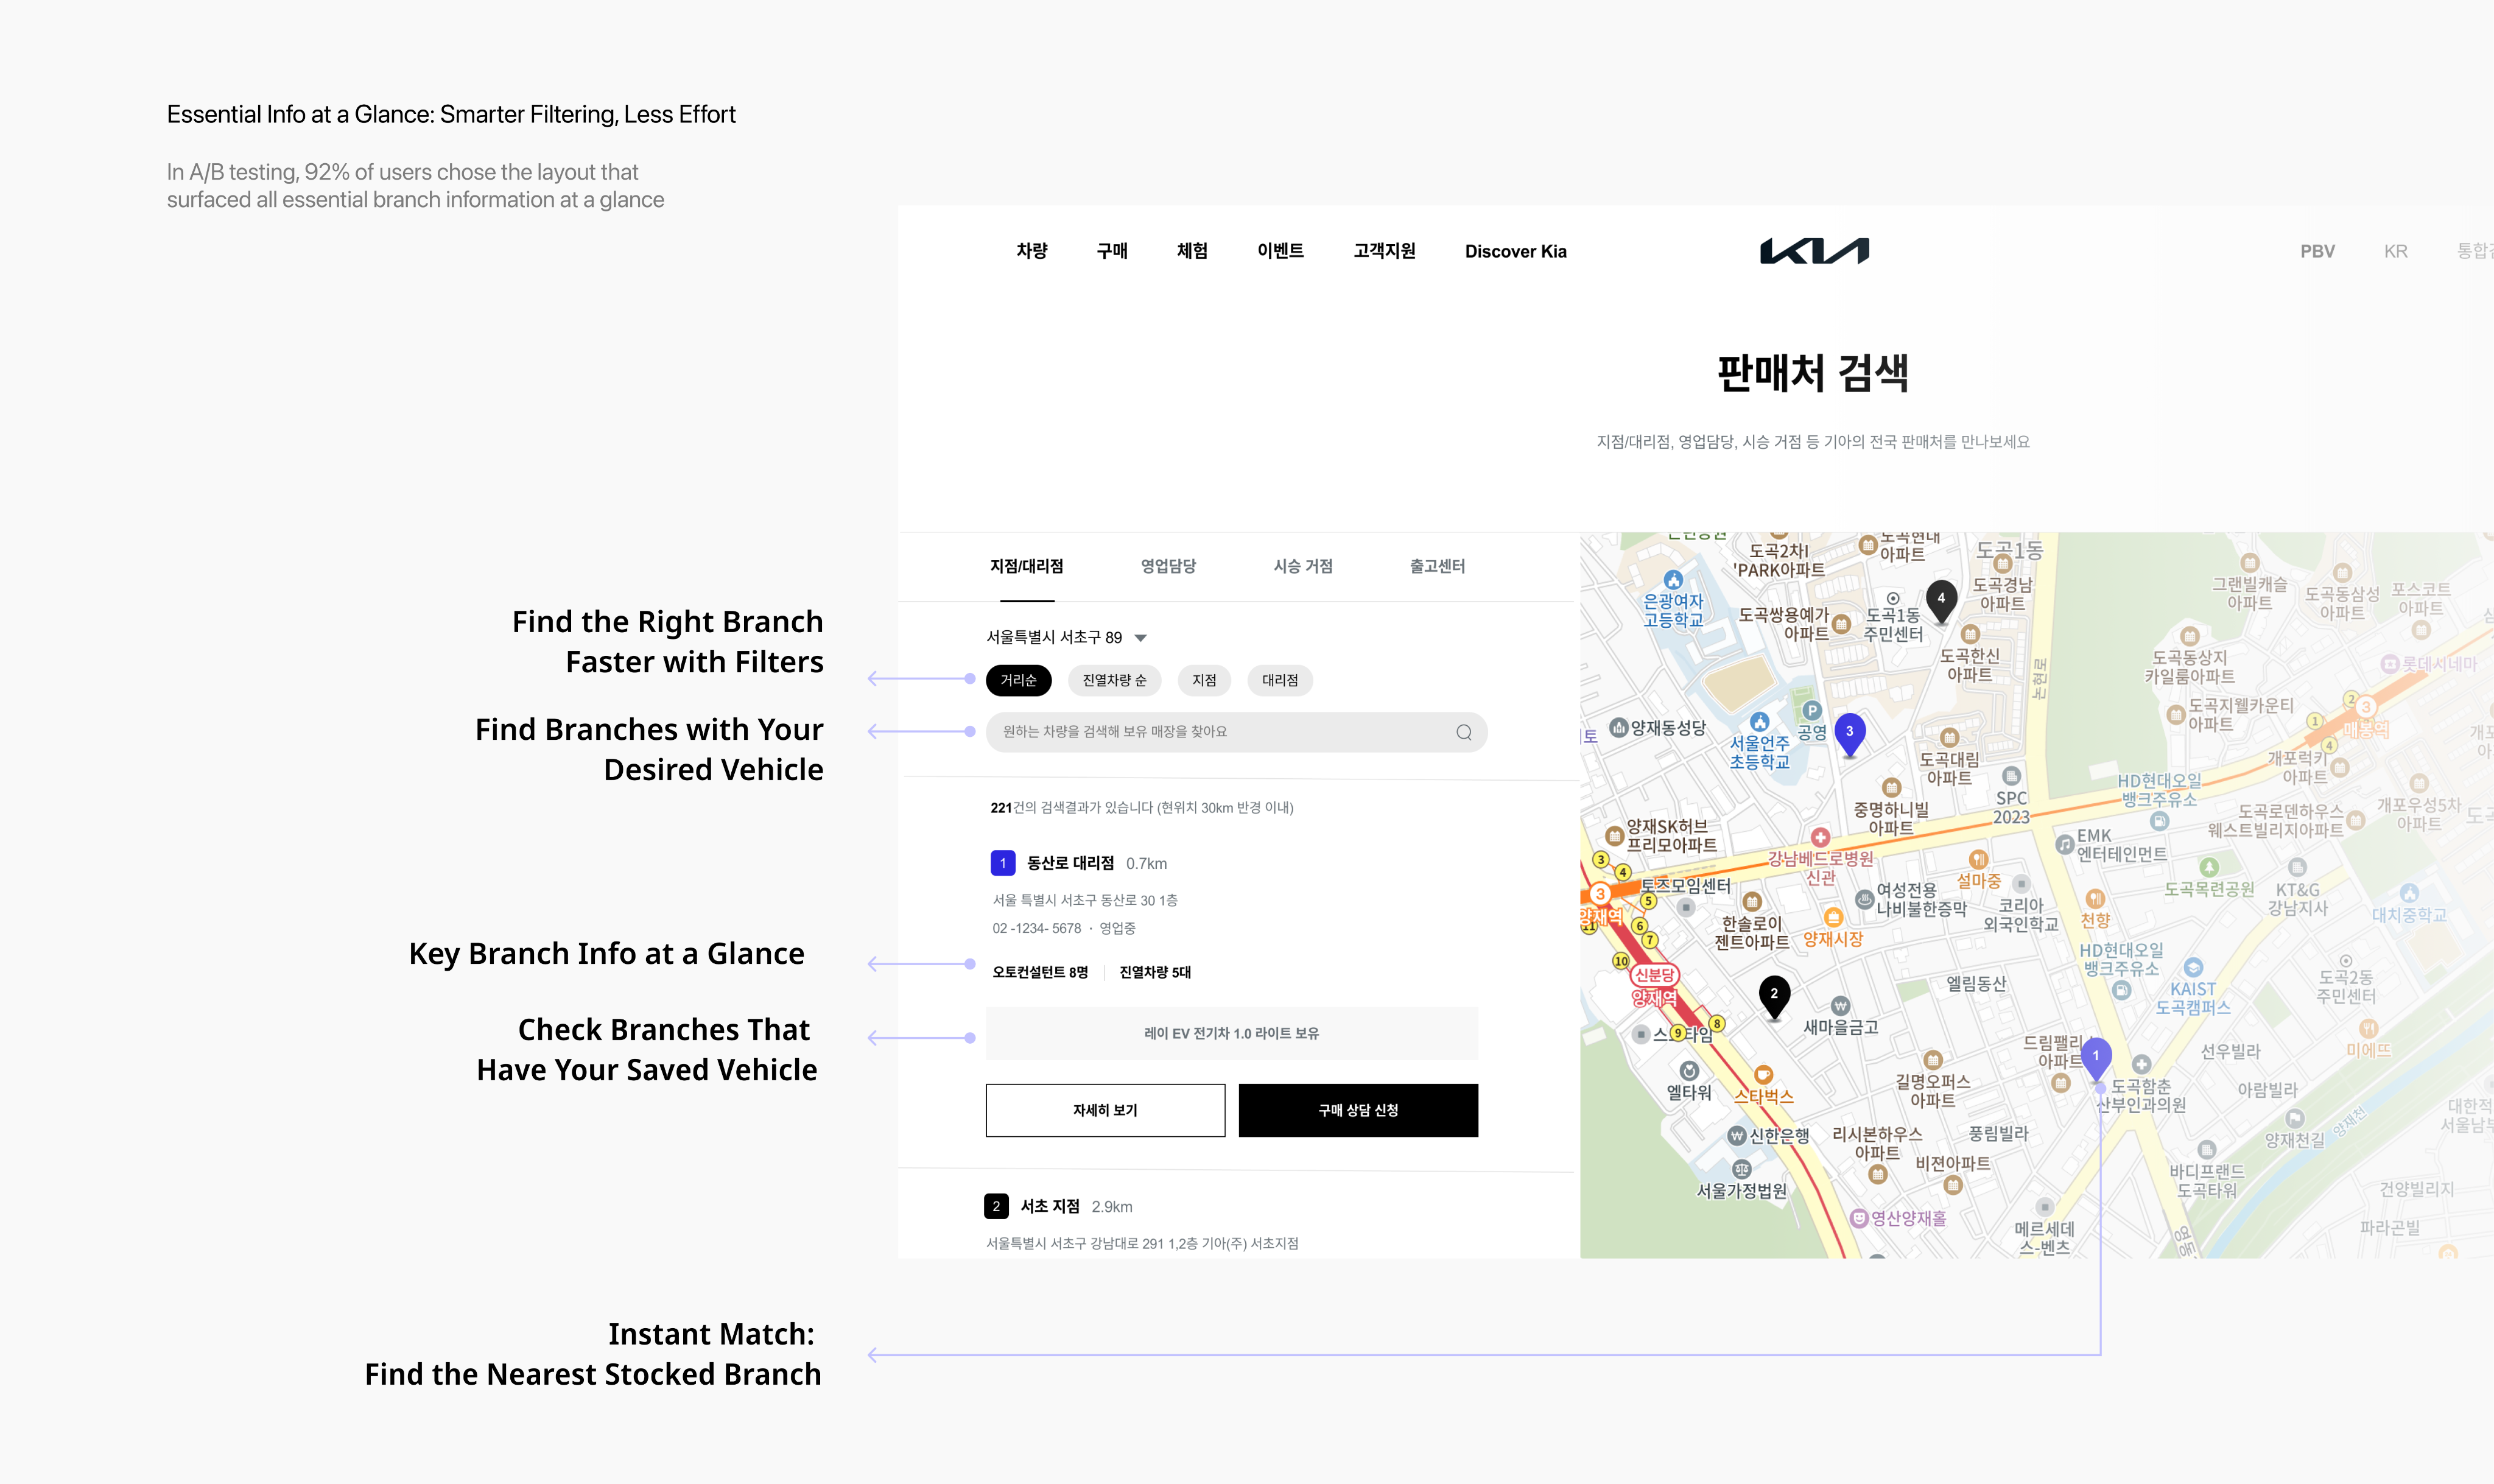Select map pin number 4
The height and width of the screenshot is (1484, 2494).
1941,599
